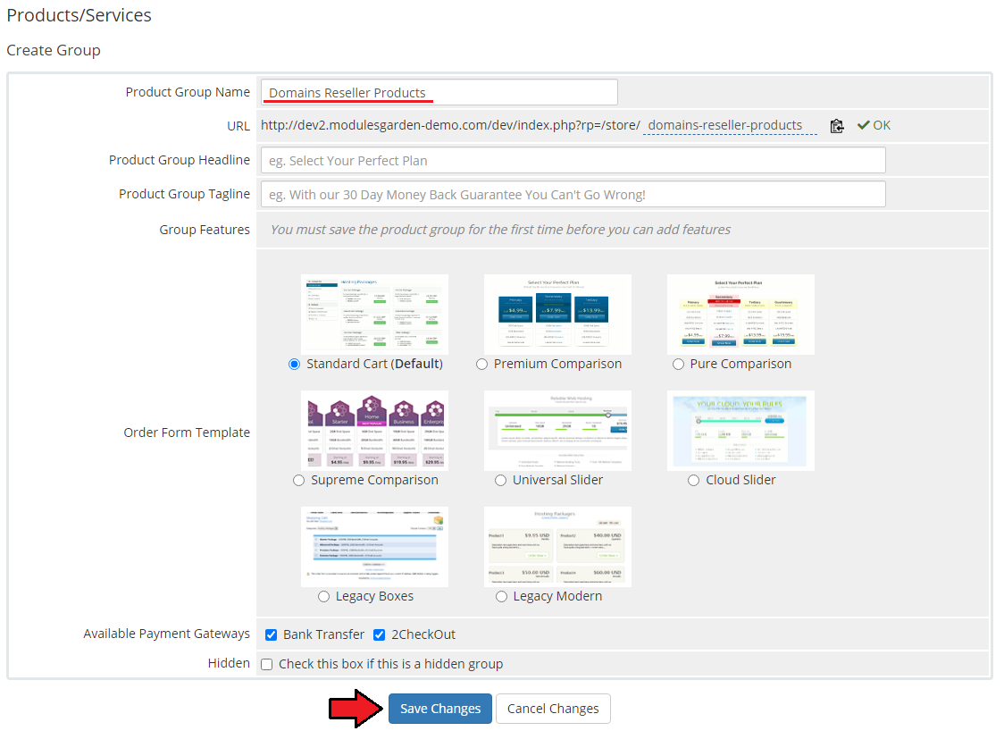The height and width of the screenshot is (756, 1004).
Task: Click the Universal Slider template thumbnail
Action: [557, 431]
